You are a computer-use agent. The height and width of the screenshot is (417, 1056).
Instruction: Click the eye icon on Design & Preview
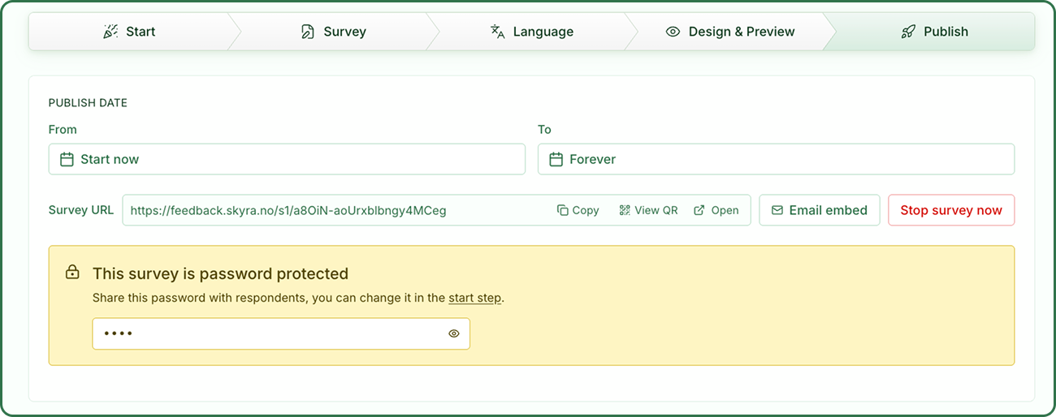[673, 32]
